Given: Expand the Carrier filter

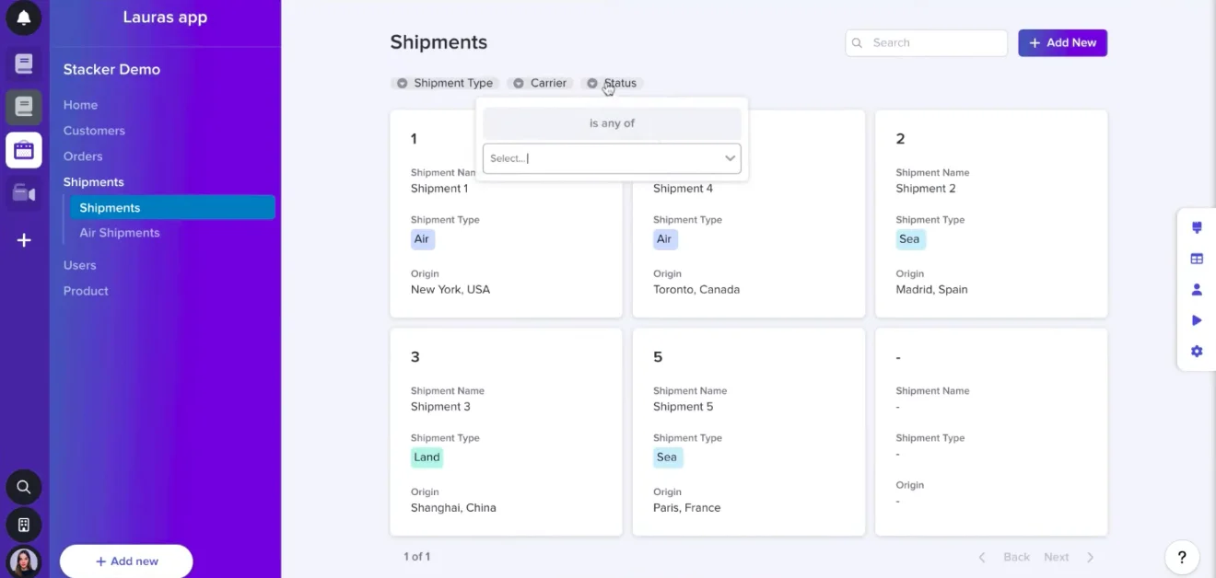Looking at the screenshot, I should click(540, 83).
